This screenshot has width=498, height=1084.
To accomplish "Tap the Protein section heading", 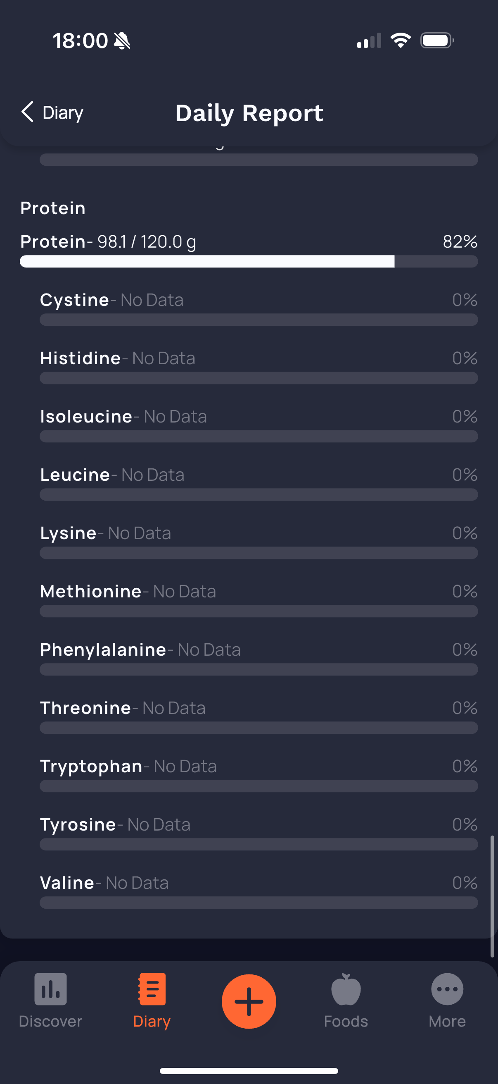I will pyautogui.click(x=53, y=208).
